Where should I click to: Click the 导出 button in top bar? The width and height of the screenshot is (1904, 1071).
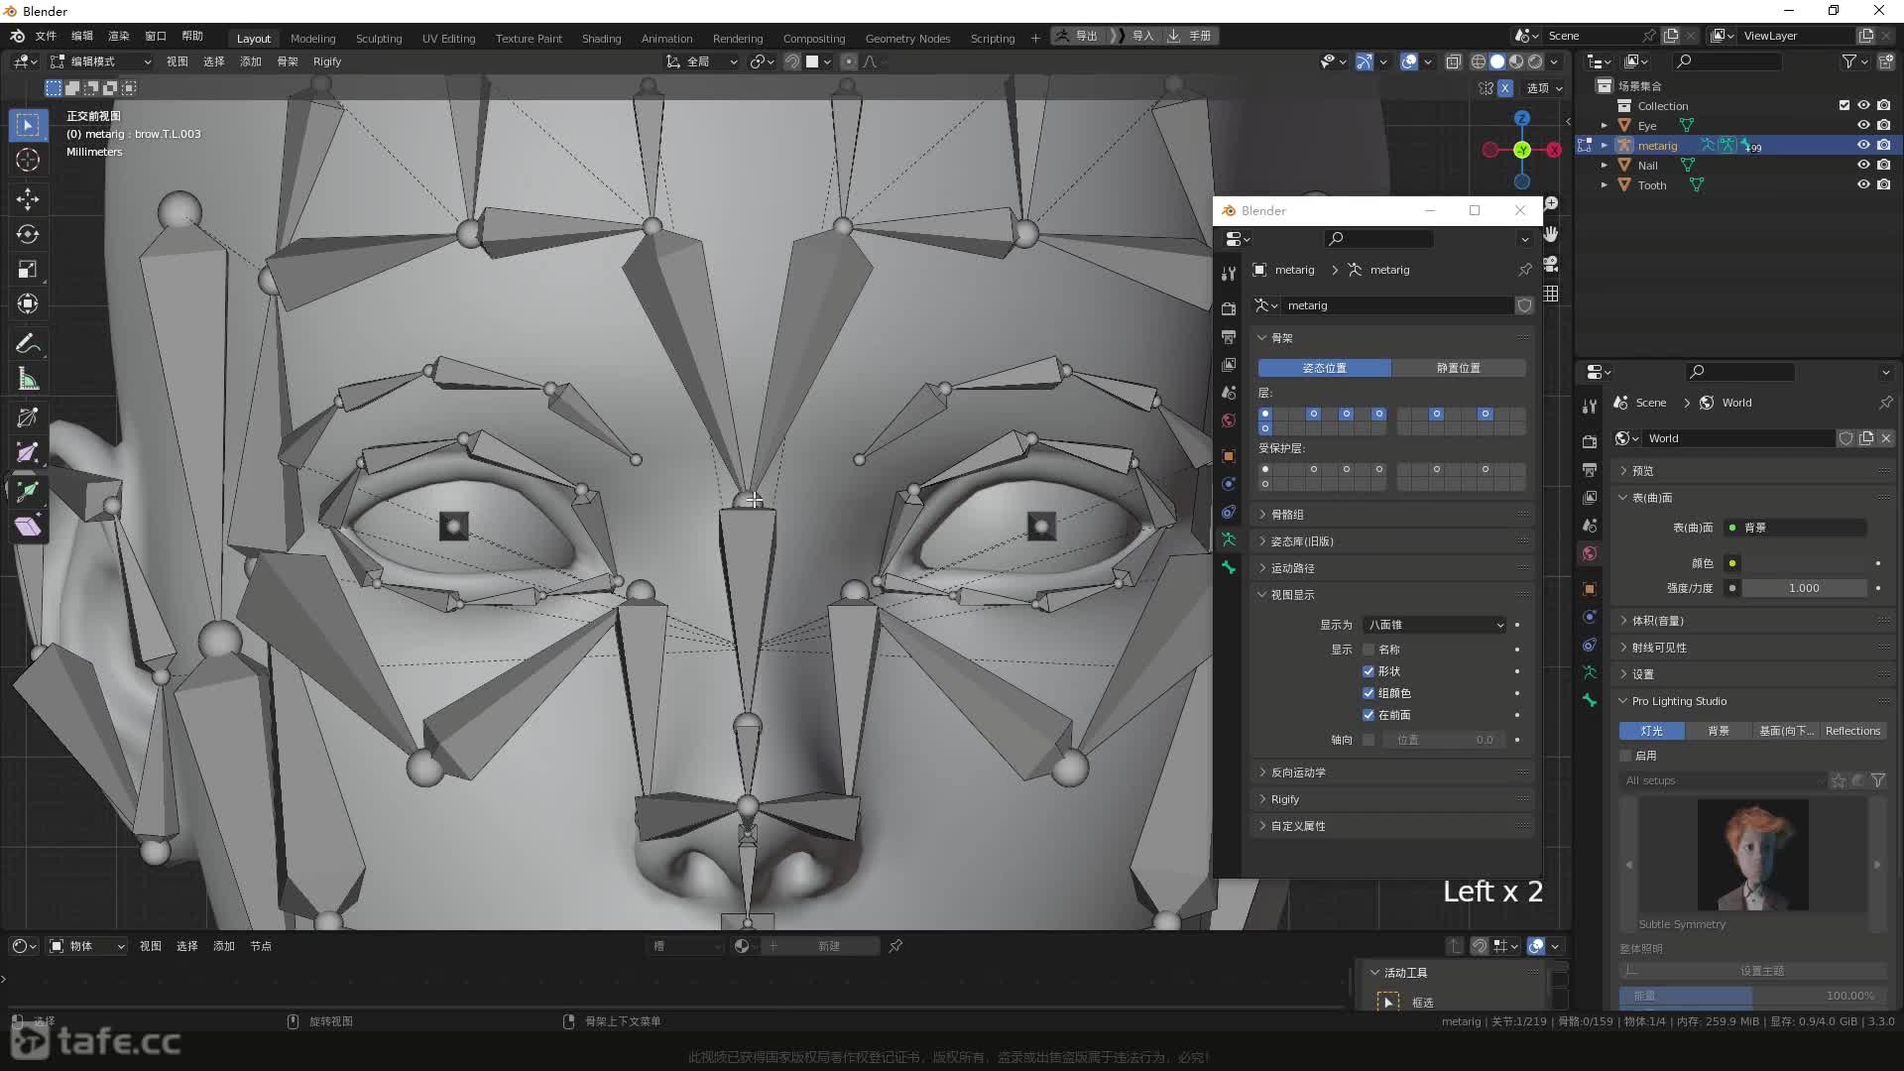coord(1078,36)
